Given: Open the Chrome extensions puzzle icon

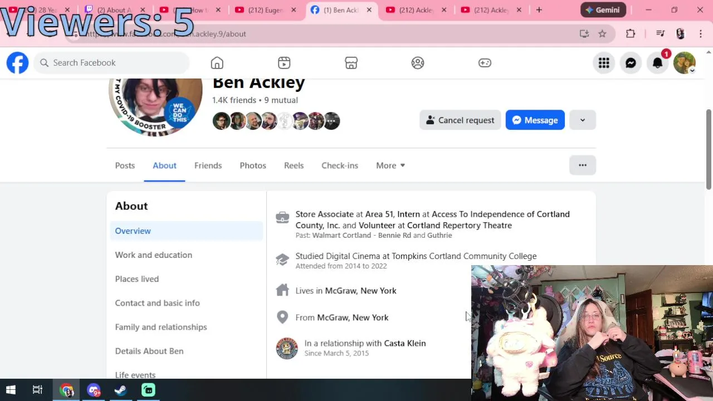Looking at the screenshot, I should (x=631, y=34).
